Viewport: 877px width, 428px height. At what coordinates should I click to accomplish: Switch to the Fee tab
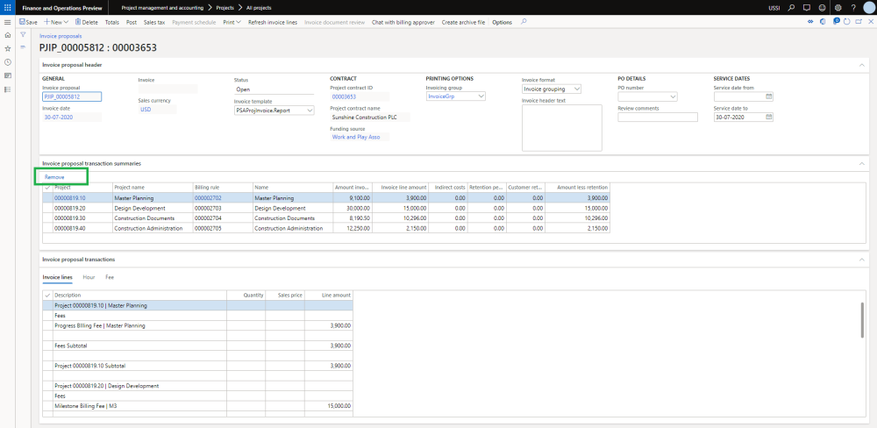point(110,276)
